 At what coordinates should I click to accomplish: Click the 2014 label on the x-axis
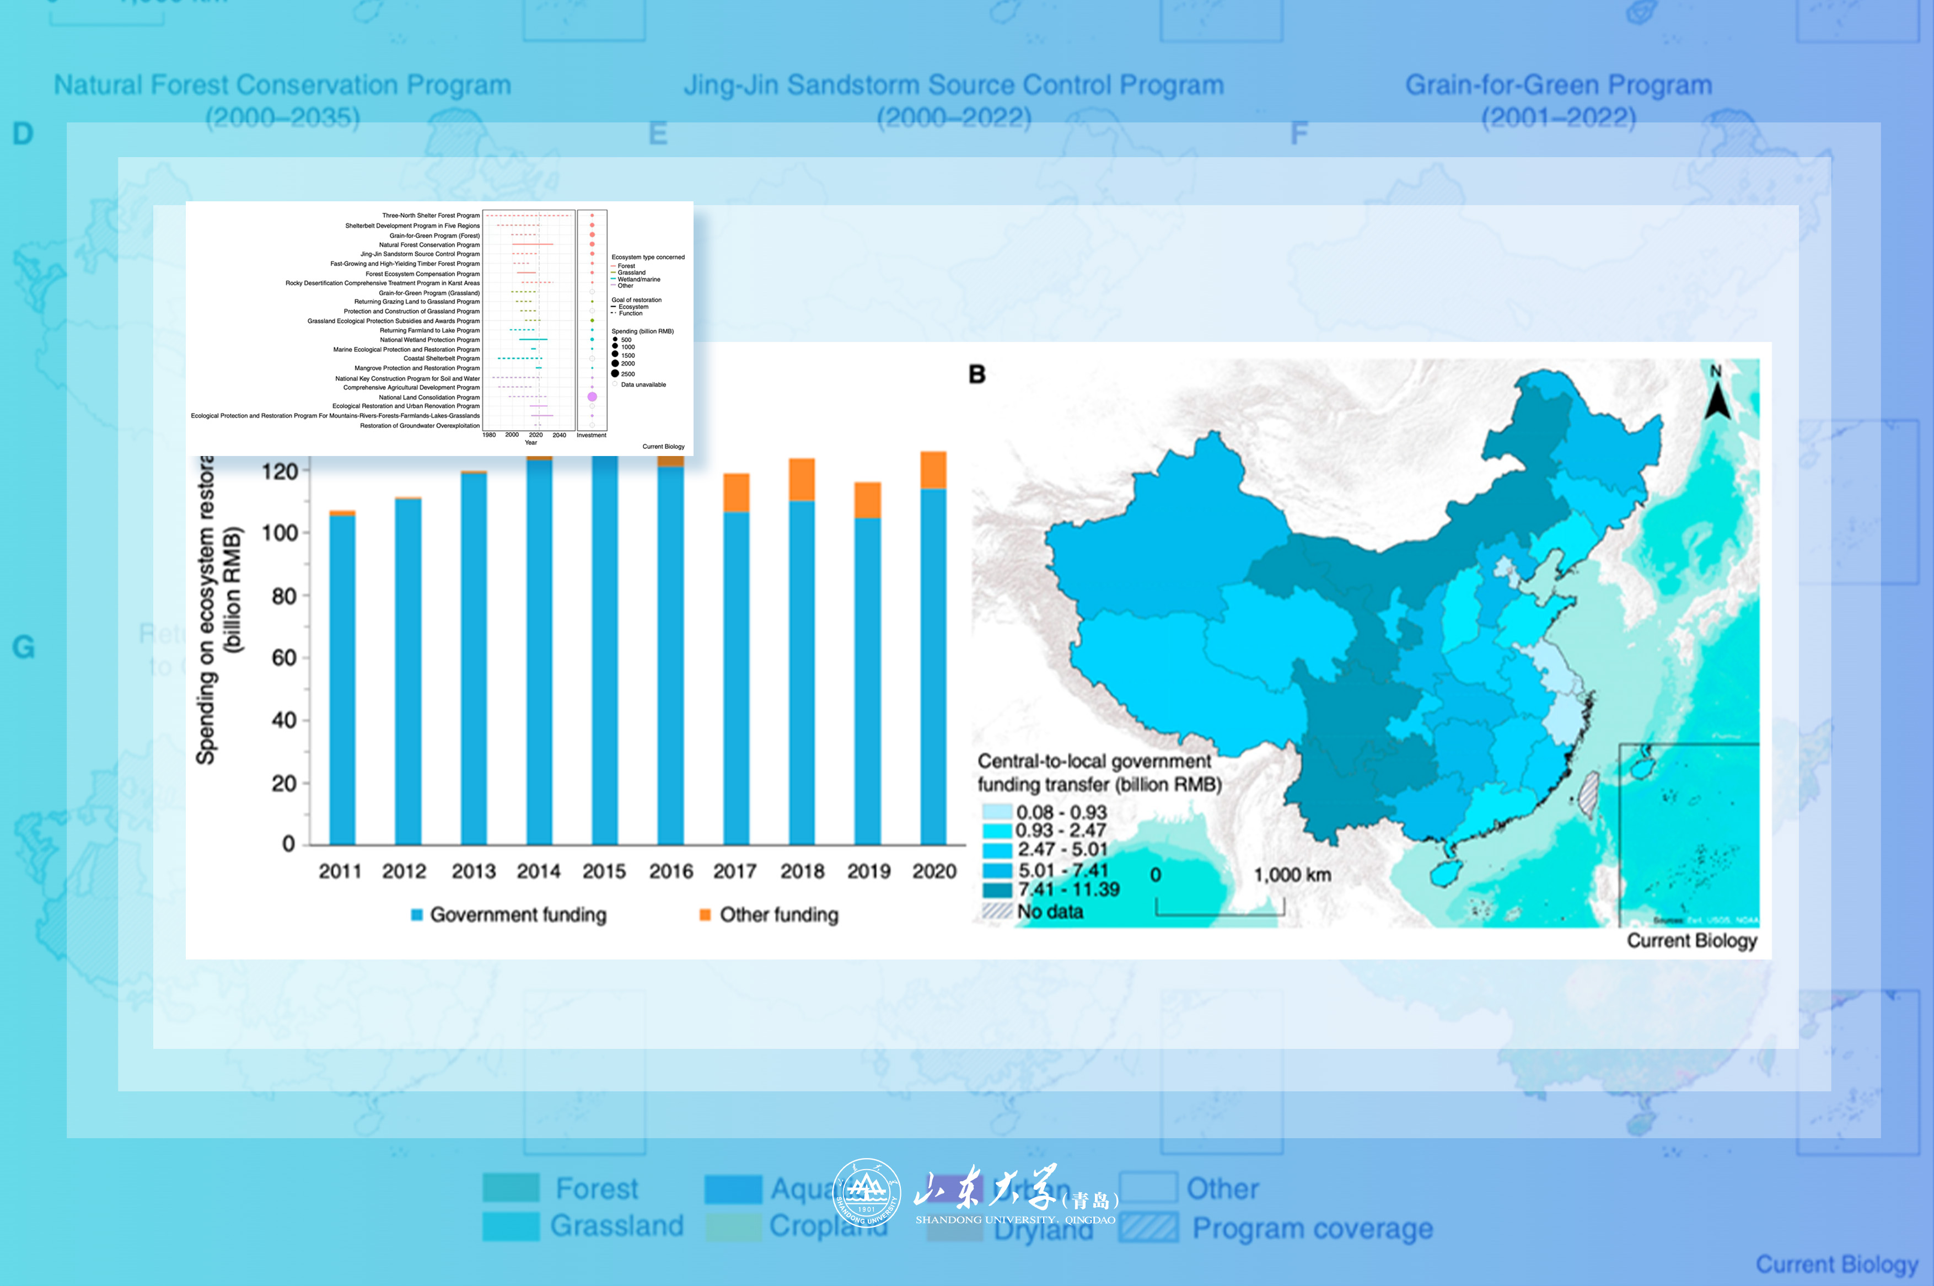(x=539, y=872)
